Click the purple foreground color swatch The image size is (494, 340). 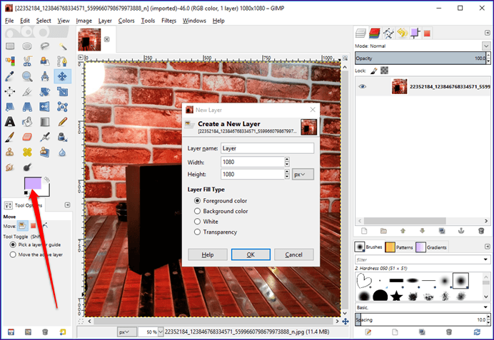(33, 183)
